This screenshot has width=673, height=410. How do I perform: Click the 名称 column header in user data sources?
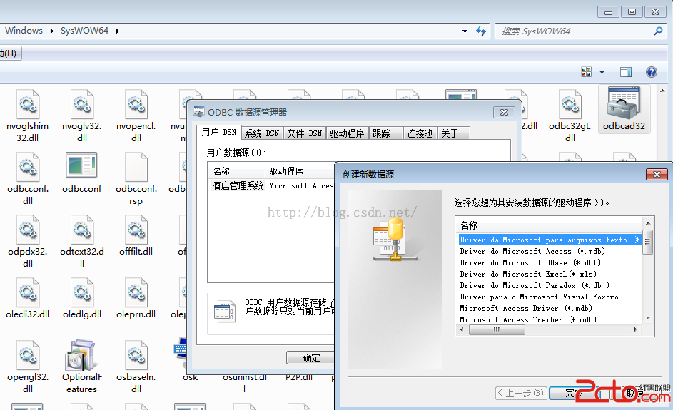tap(236, 171)
